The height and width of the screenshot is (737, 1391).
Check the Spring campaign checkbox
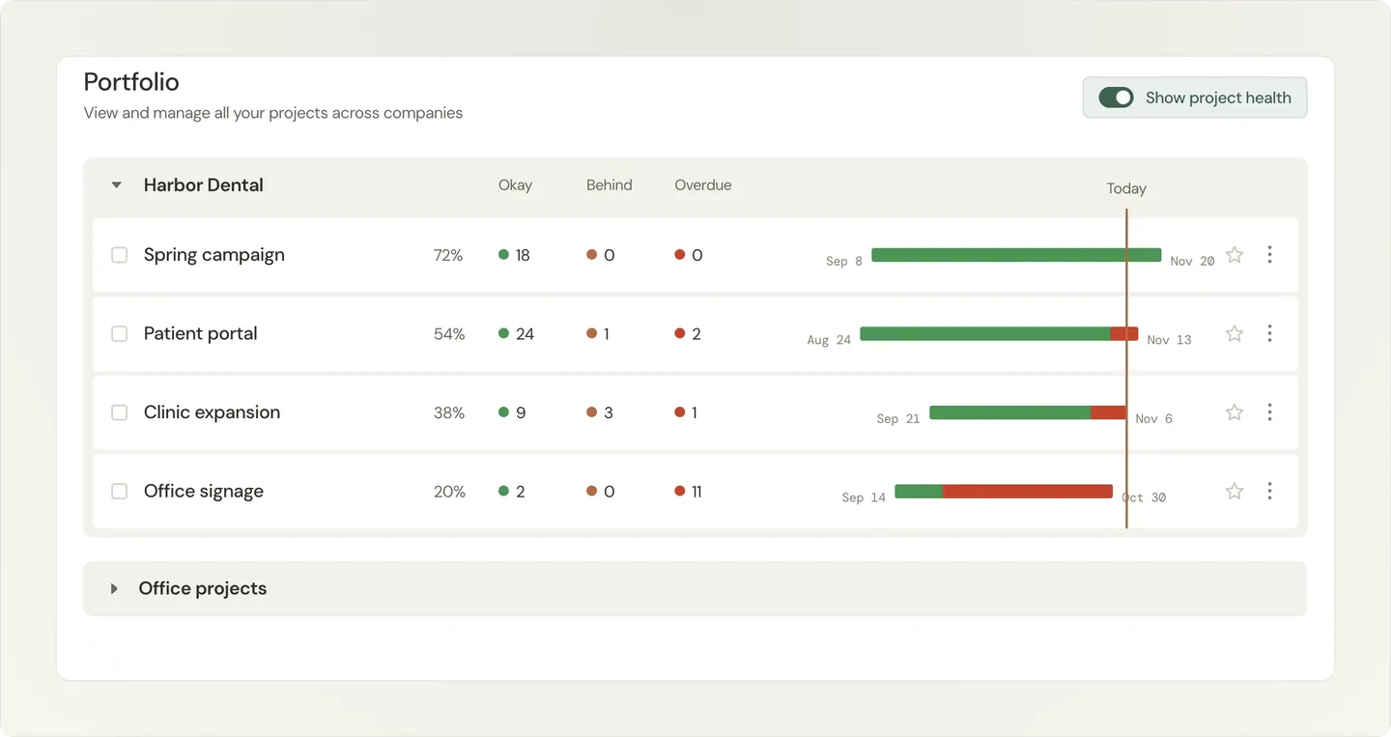120,255
